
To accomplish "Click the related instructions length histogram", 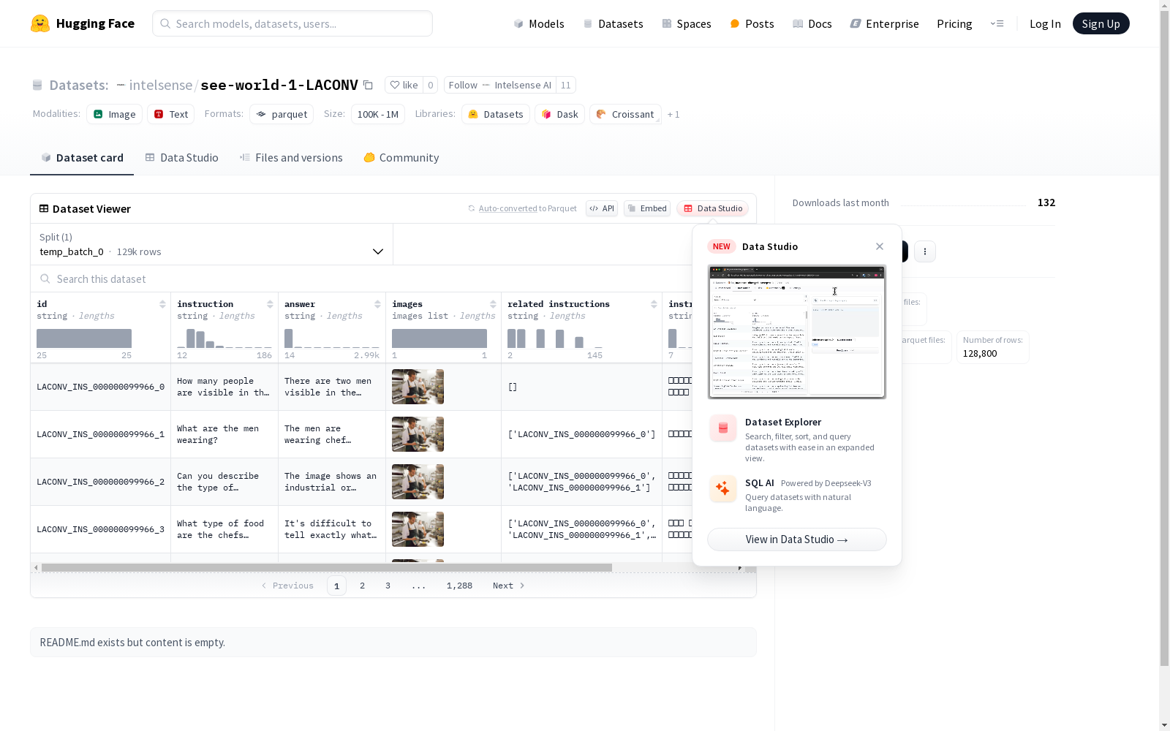I will (x=555, y=338).
